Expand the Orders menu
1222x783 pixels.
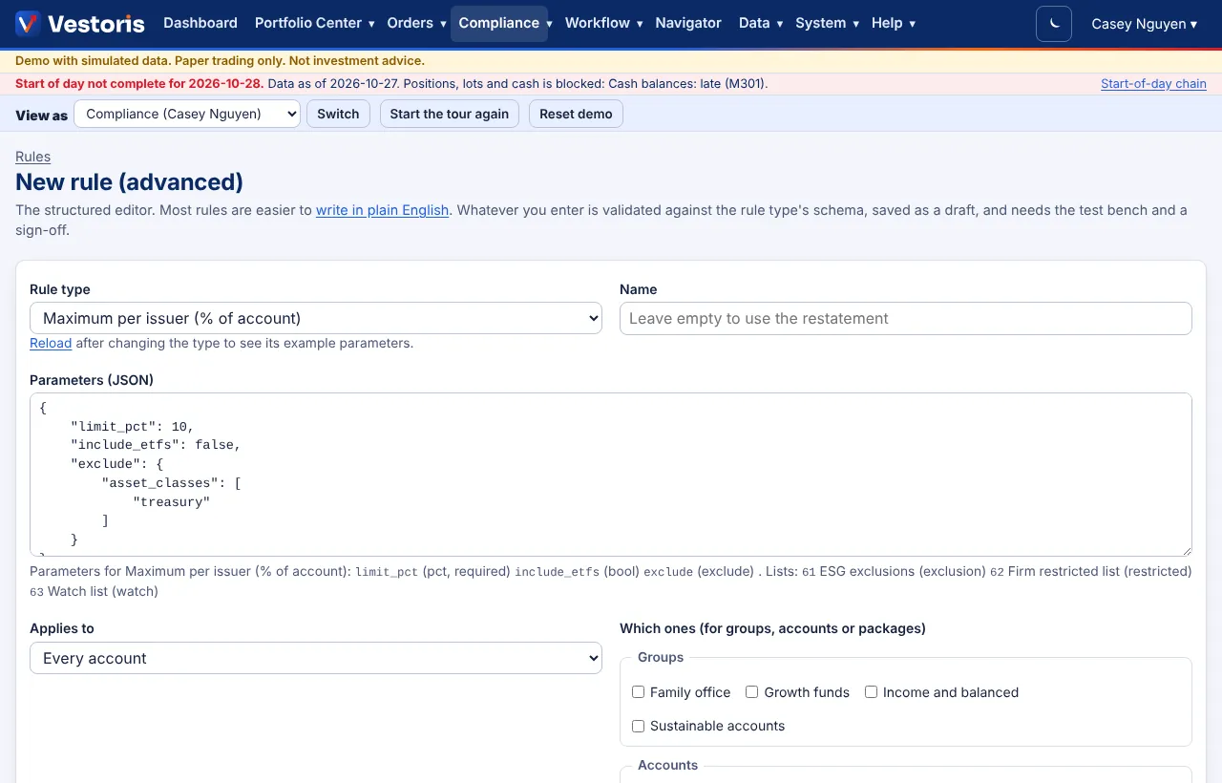(416, 23)
